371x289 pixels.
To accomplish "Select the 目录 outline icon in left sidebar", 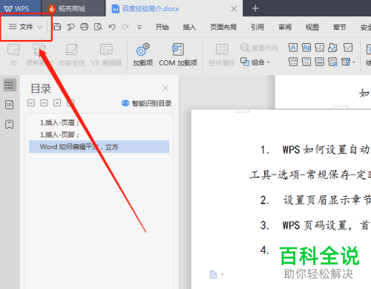I will (10, 85).
